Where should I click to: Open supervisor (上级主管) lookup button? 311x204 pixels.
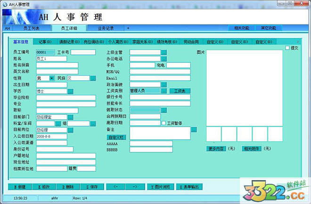click(164, 53)
